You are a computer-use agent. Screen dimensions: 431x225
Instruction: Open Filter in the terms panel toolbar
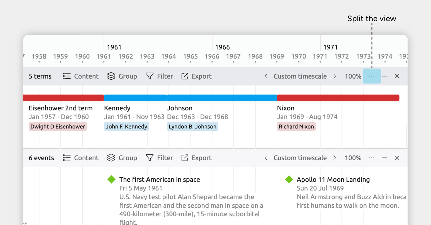[x=159, y=76]
